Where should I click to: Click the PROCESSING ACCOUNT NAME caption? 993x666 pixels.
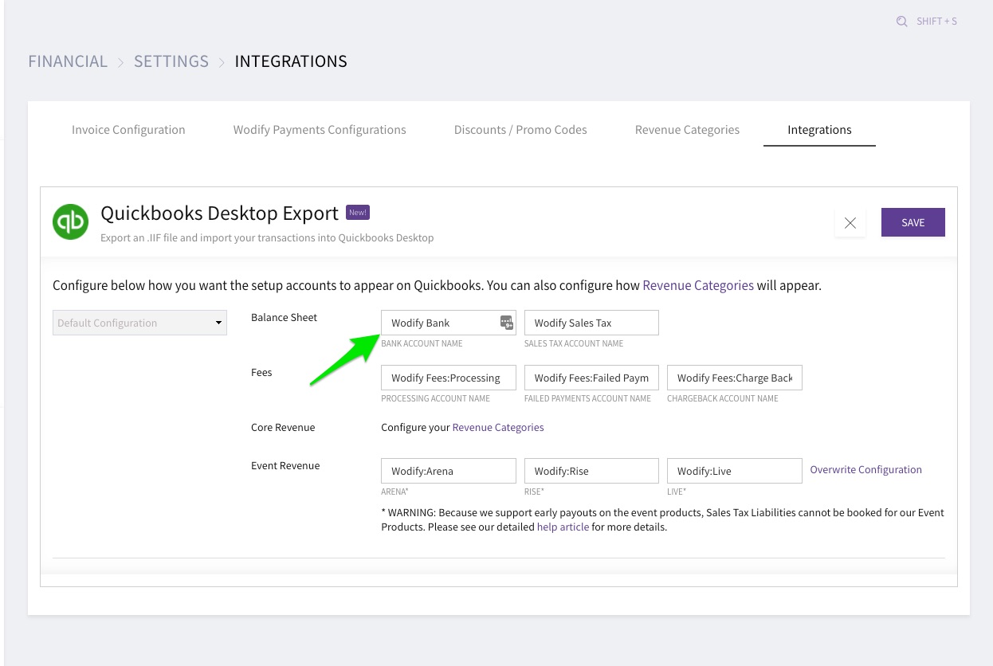[x=436, y=398]
